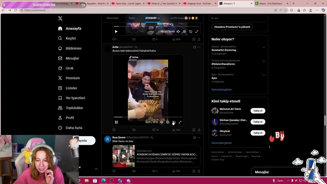
Task: Open Rıza Demir's profile avatar
Action: (x=108, y=139)
